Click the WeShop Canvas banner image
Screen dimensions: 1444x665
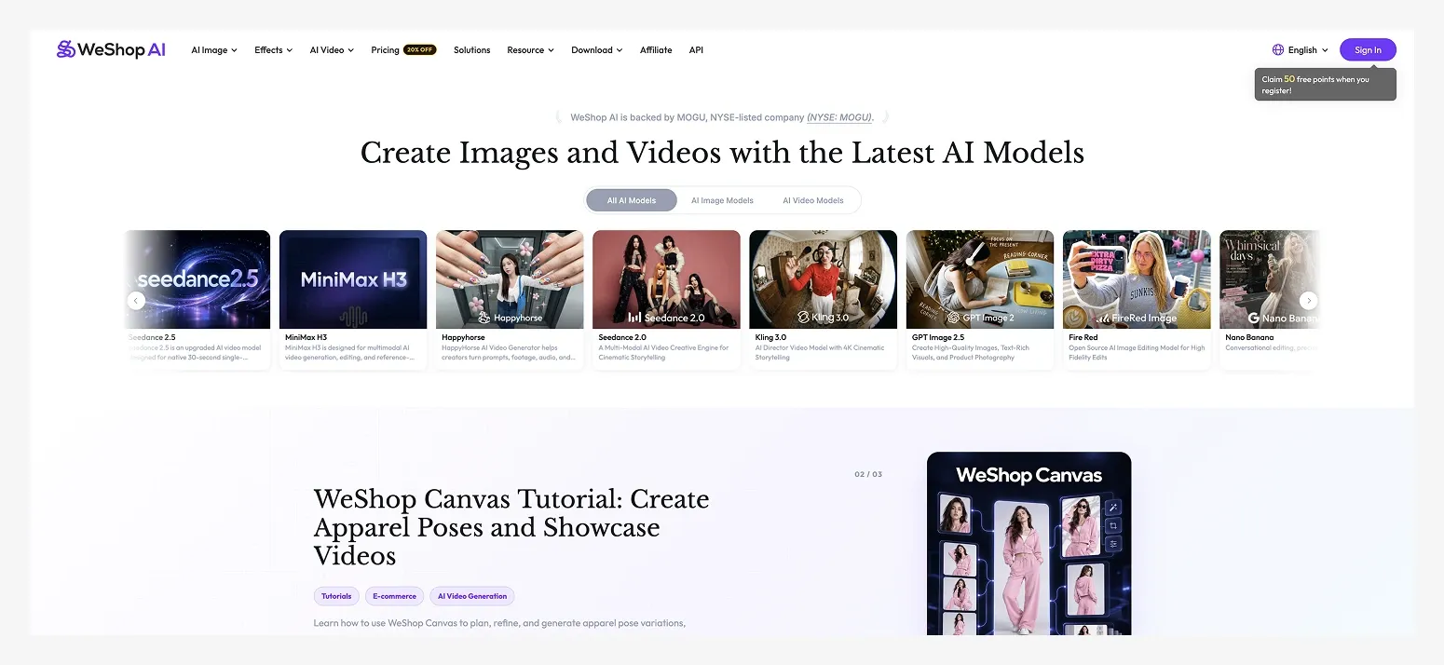click(x=1029, y=544)
